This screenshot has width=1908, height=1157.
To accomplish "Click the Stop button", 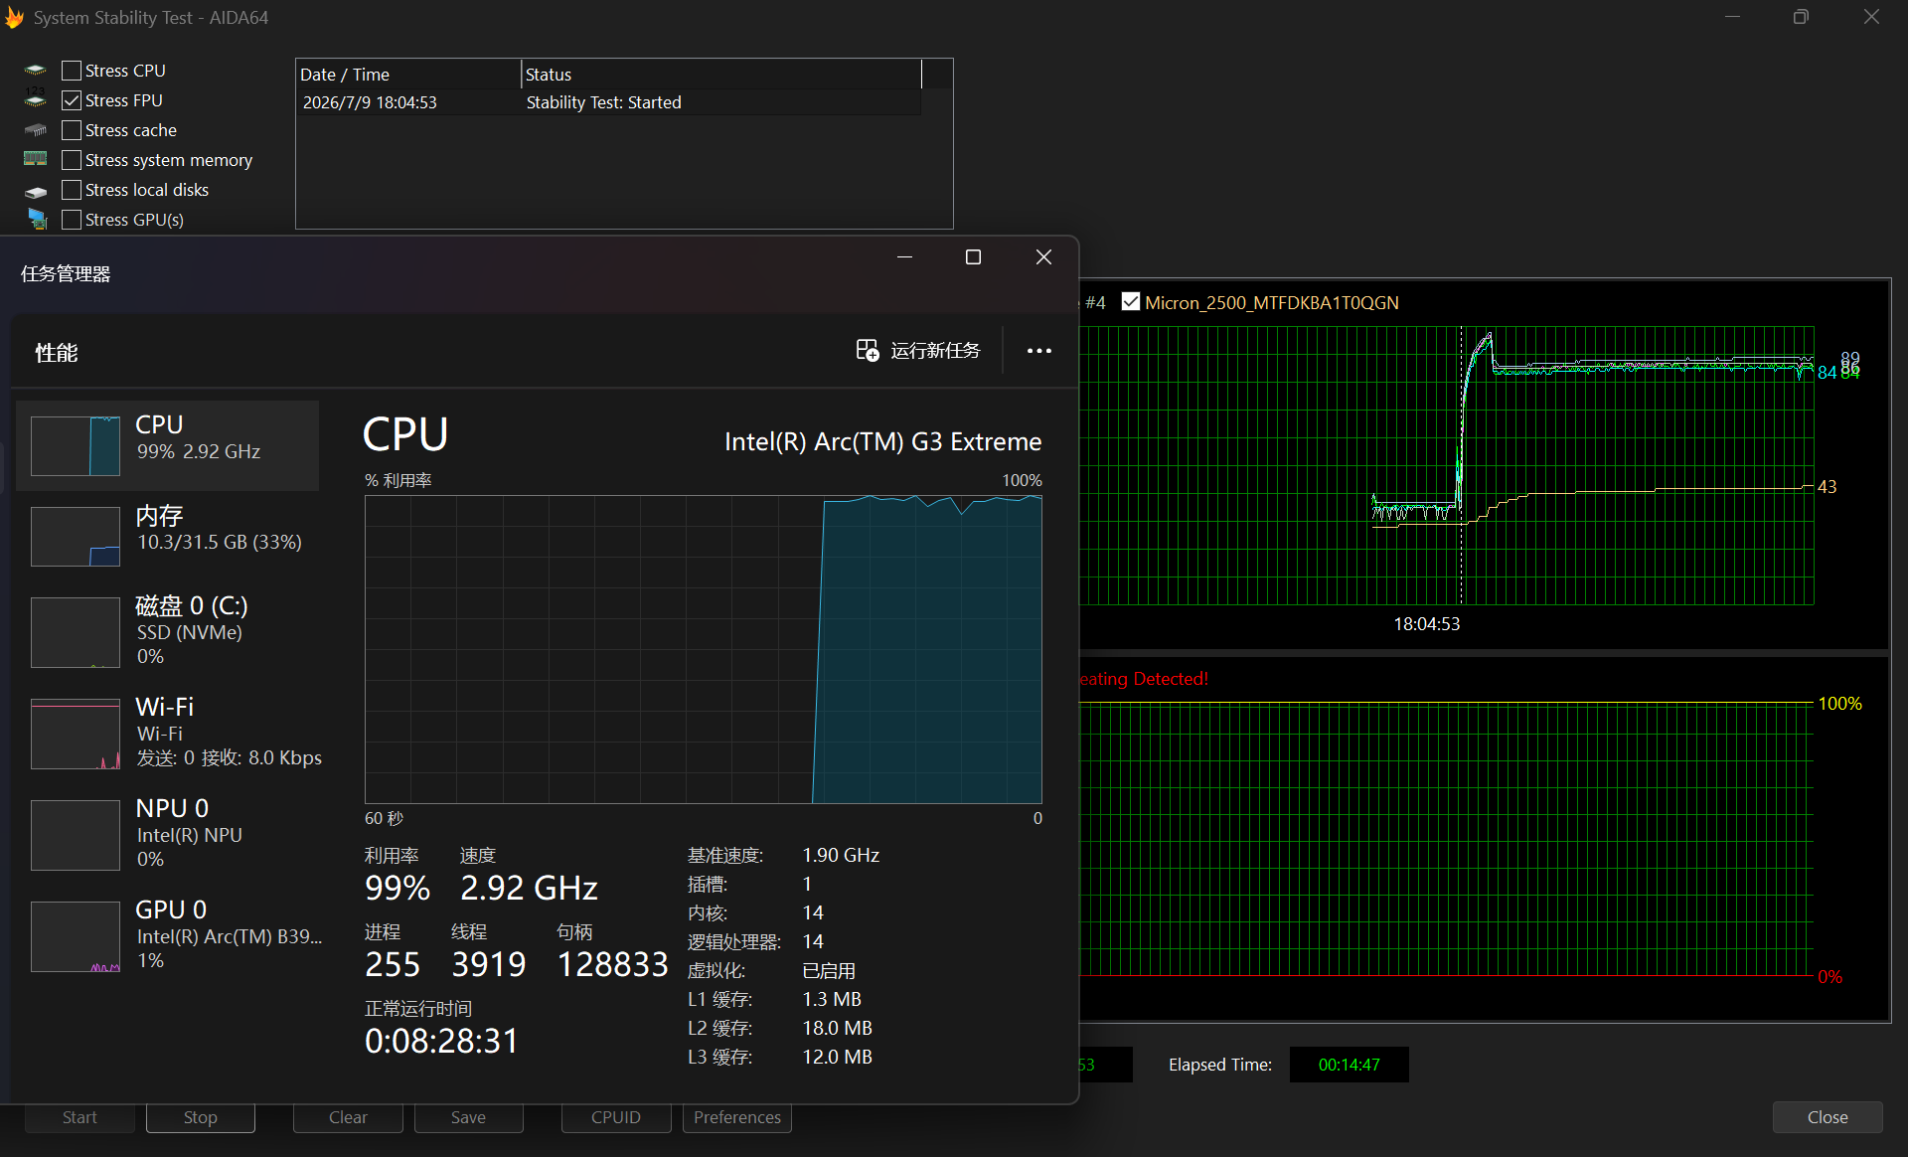I will (200, 1117).
